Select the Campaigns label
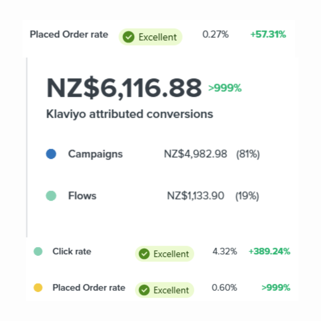 (x=95, y=154)
